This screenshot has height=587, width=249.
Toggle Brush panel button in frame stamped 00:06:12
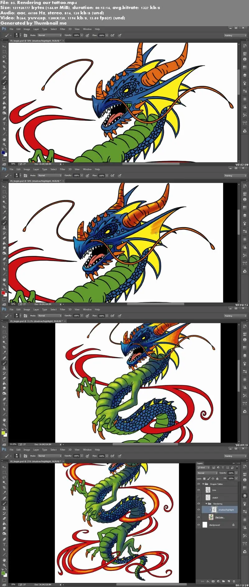[26, 175]
